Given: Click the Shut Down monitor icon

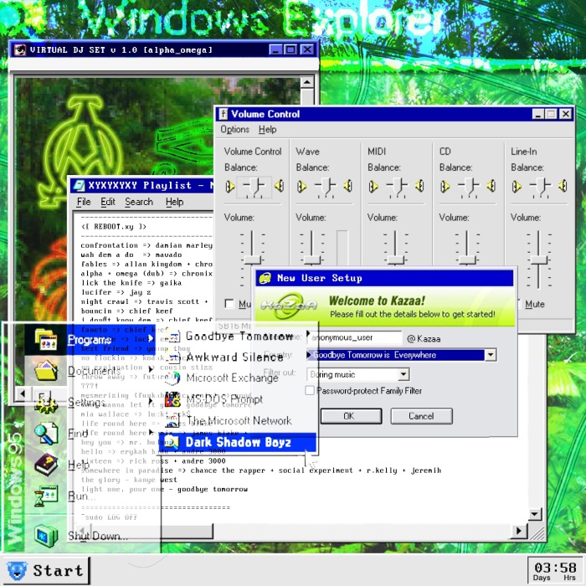Looking at the screenshot, I should coord(46,535).
